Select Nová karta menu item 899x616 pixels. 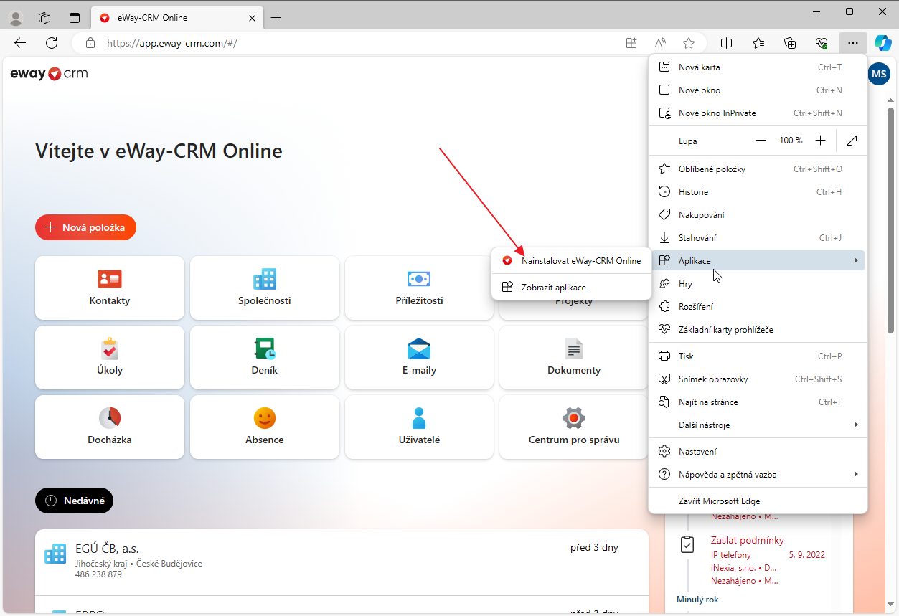pos(758,67)
